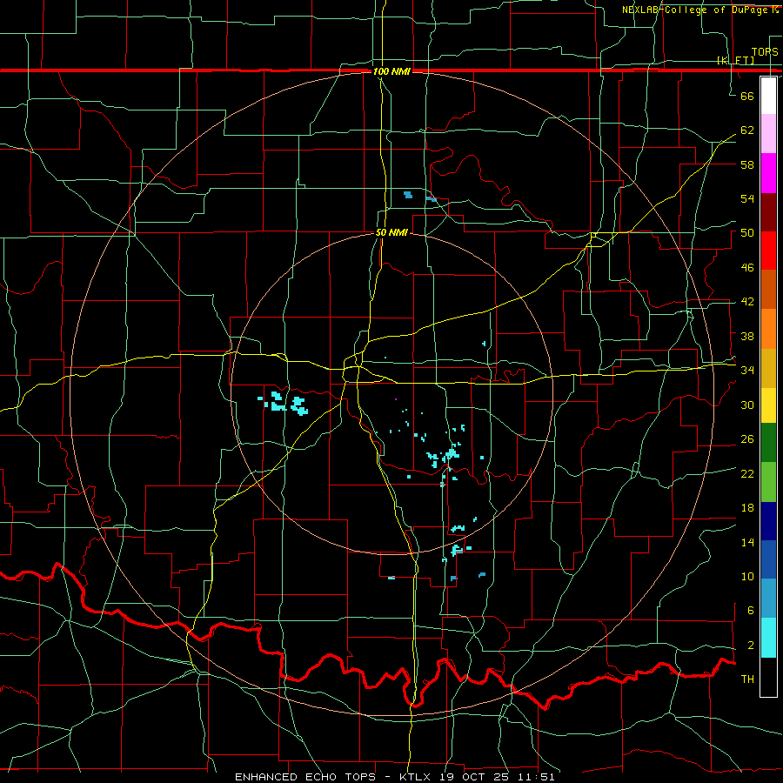Click the "50 NMI" range ring label

tap(391, 232)
